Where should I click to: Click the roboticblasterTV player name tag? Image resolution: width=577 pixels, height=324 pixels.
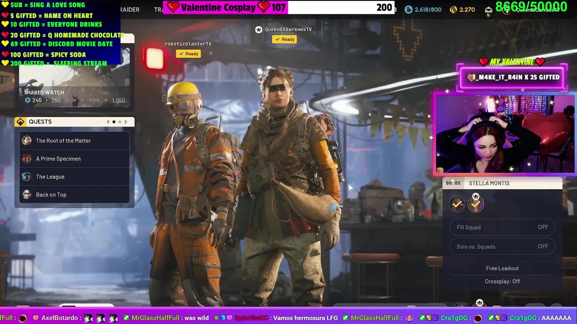(x=188, y=44)
